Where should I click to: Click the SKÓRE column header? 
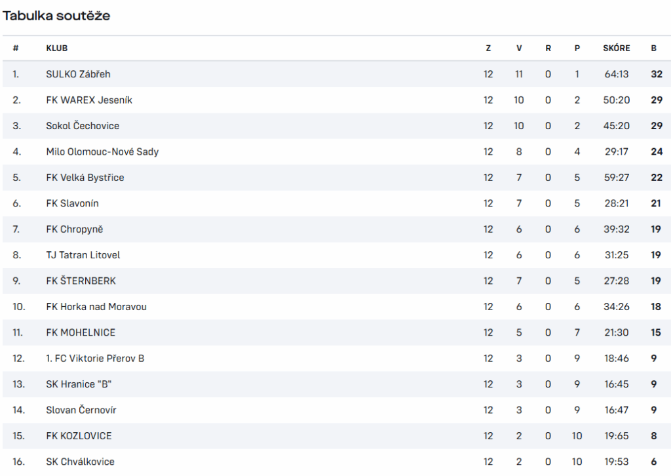(x=616, y=48)
